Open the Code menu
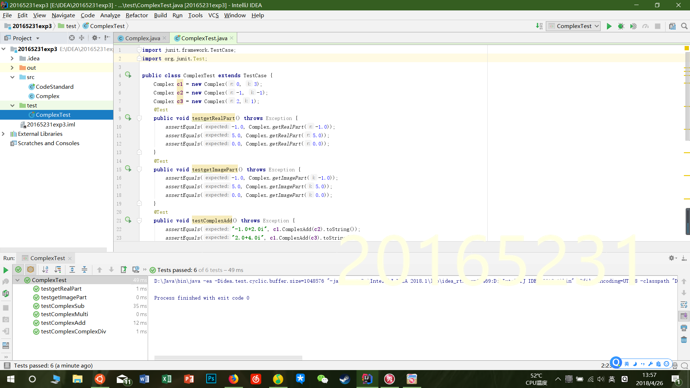This screenshot has height=388, width=690. point(88,15)
